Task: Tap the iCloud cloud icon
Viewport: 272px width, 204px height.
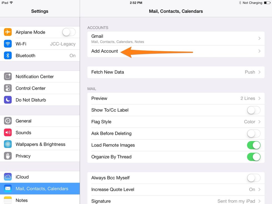Action: [x=8, y=177]
